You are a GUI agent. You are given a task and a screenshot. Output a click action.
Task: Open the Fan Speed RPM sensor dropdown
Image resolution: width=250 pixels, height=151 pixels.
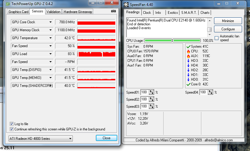[50, 62]
